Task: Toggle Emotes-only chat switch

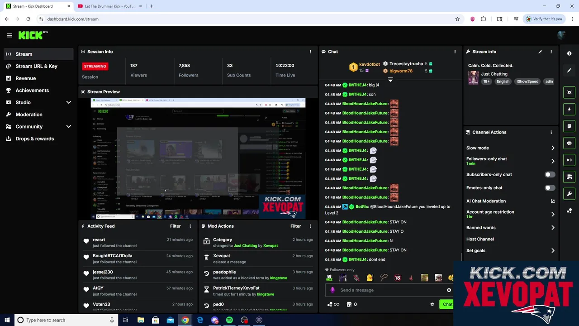Action: click(550, 187)
